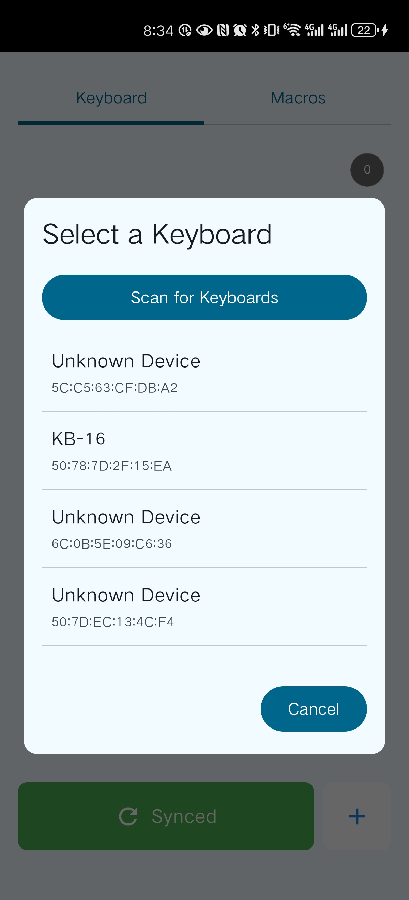409x900 pixels.
Task: Tap the vibrate mode status icon
Action: coord(272,30)
